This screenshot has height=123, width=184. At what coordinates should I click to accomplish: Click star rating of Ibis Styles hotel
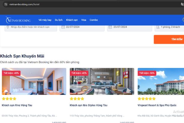coord(77,99)
